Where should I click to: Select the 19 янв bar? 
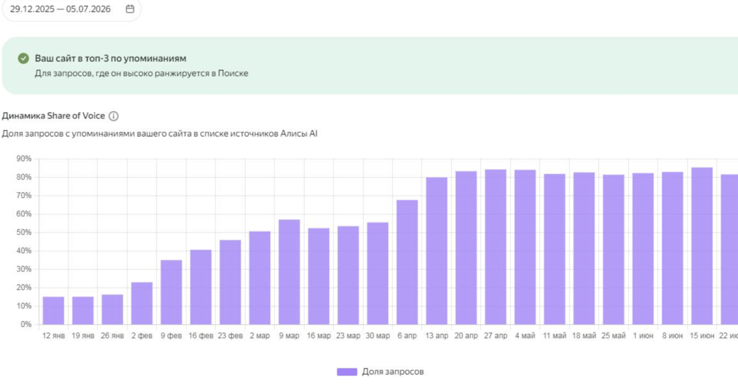(83, 311)
